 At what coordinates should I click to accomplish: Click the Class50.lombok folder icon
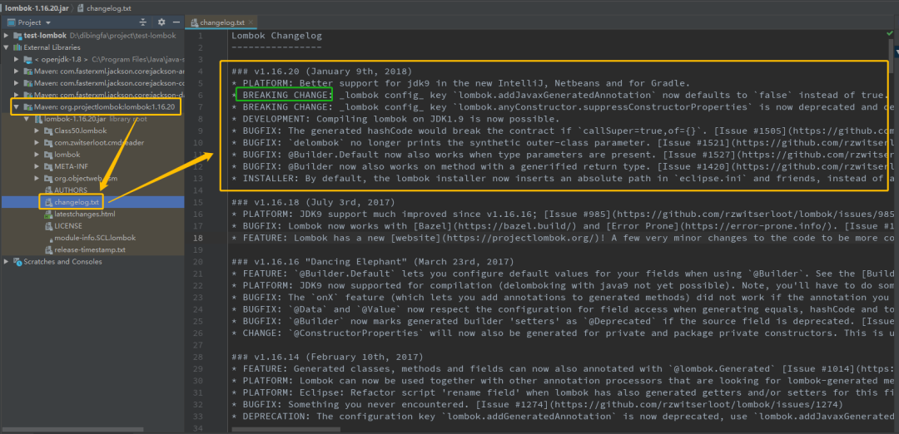pos(48,131)
